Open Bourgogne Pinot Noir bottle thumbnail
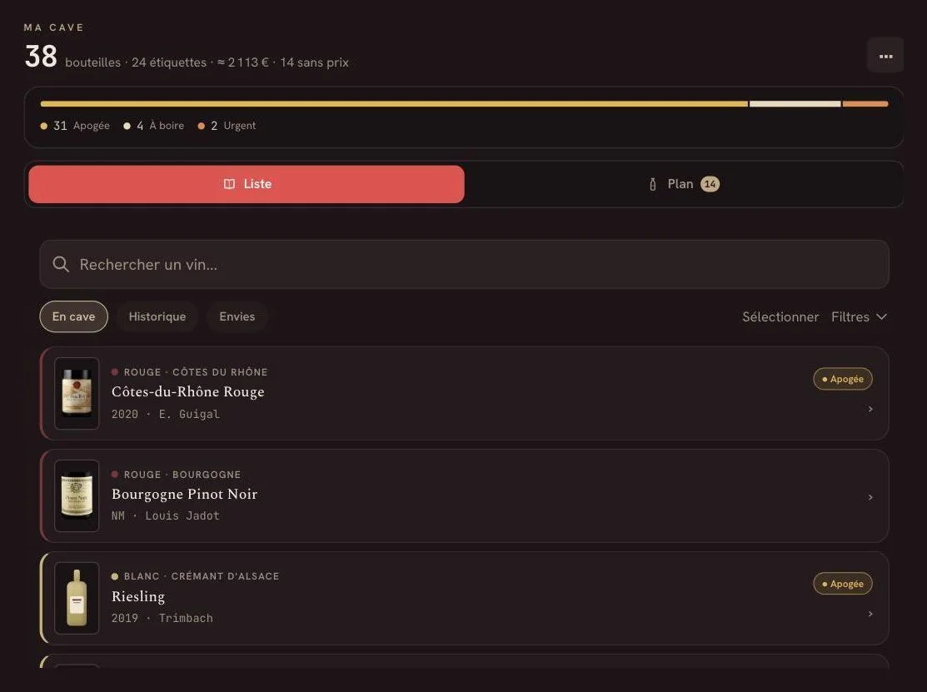The width and height of the screenshot is (927, 692). pyautogui.click(x=77, y=495)
